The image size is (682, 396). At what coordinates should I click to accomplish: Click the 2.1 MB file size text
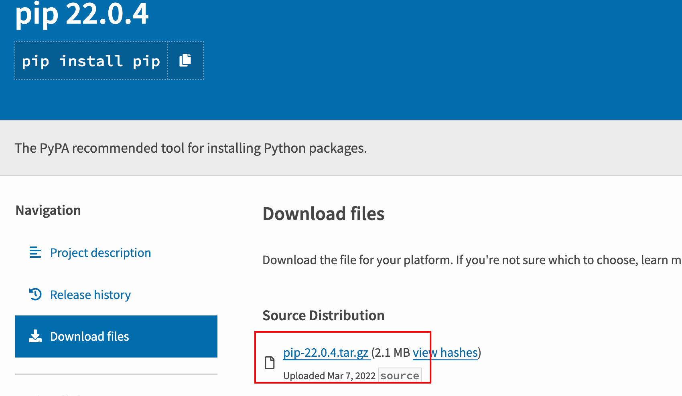click(392, 353)
